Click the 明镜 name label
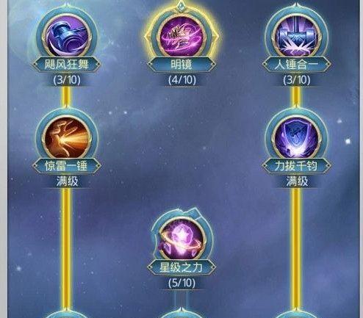 point(181,65)
